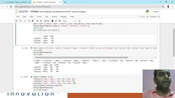The width and height of the screenshot is (175, 98).
Task: Click the horizontal scrollbar in cell In [8]
Action: [81, 57]
